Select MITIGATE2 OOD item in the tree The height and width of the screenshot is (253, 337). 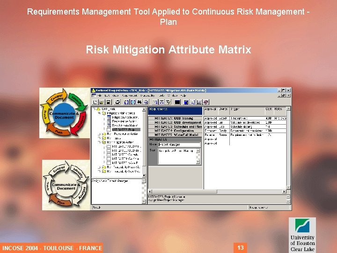(x=126, y=150)
